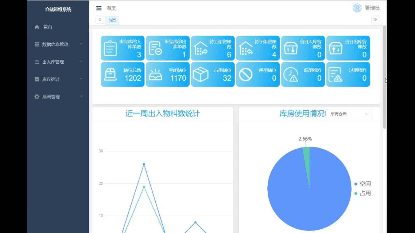The height and width of the screenshot is (233, 415).
Task: Click the 未完成的入库单数 clipboard icon
Action: coord(110,48)
